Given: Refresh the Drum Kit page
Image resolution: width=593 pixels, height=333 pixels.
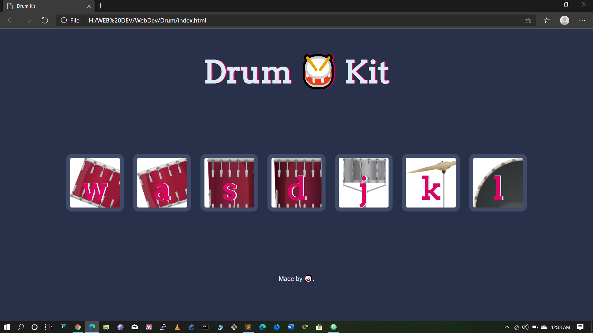Looking at the screenshot, I should tap(45, 20).
